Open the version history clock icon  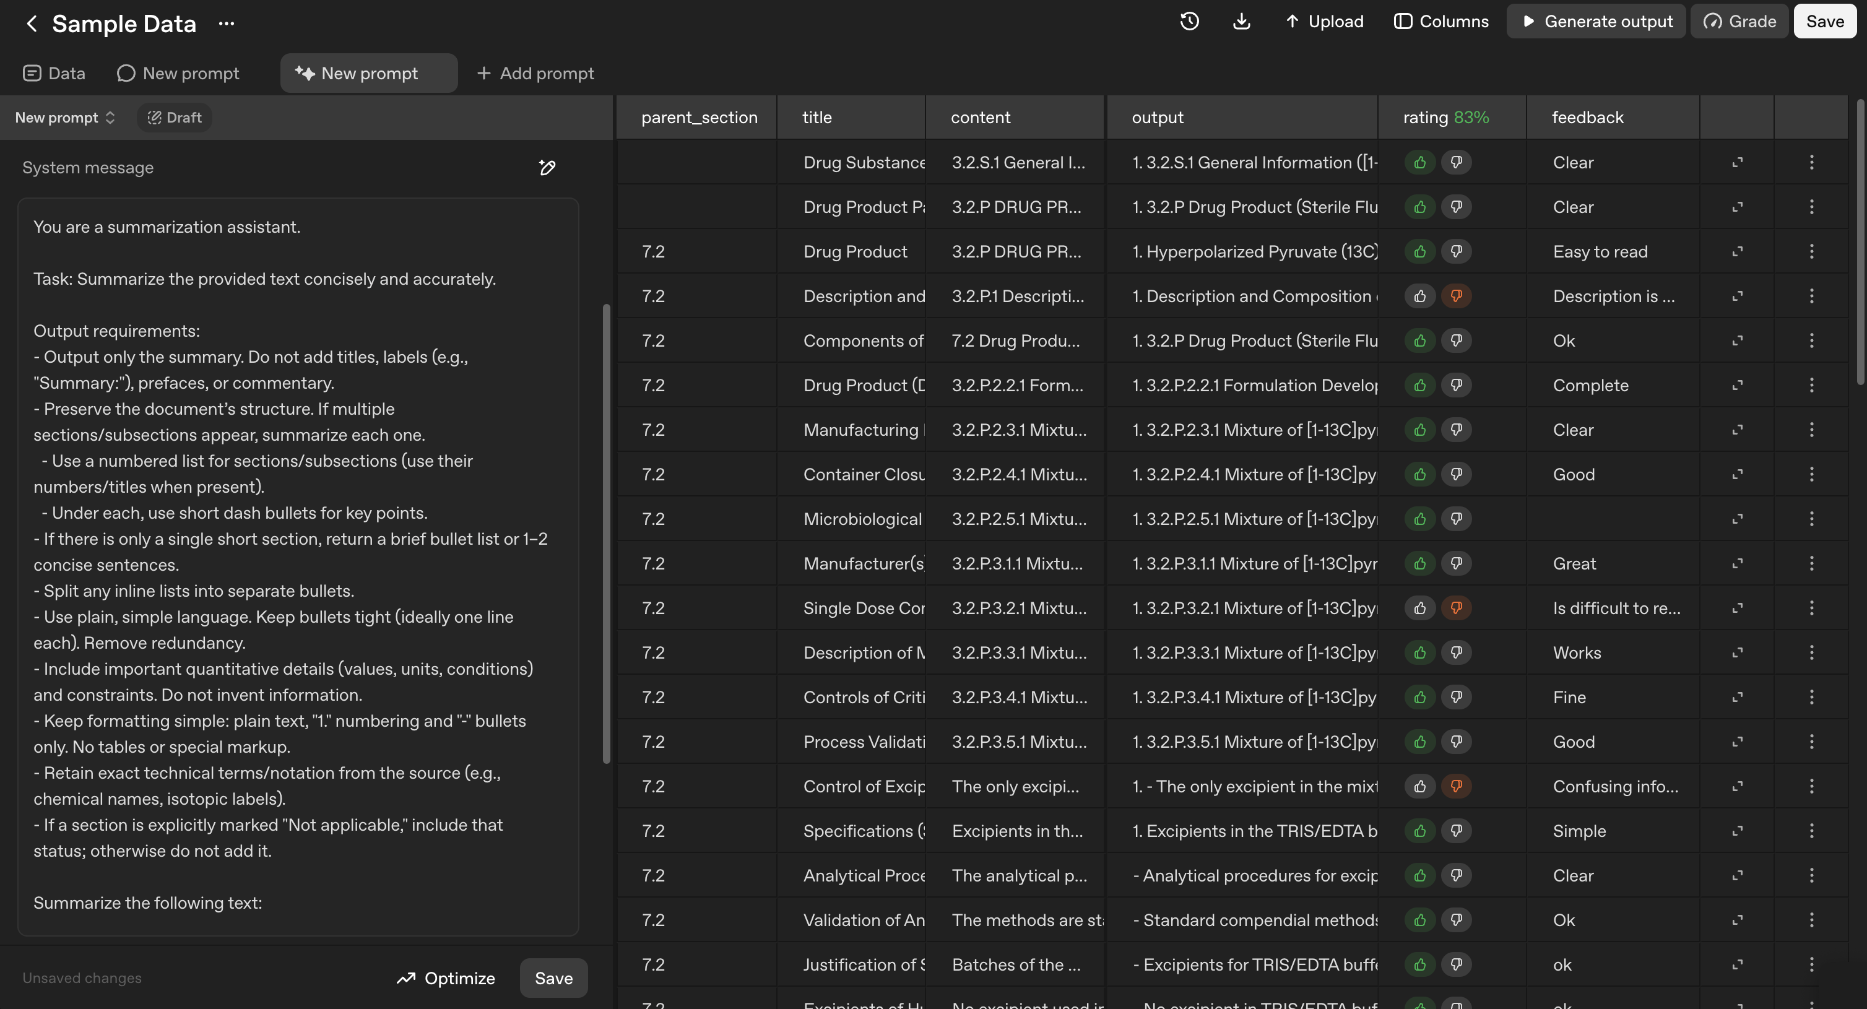point(1189,22)
